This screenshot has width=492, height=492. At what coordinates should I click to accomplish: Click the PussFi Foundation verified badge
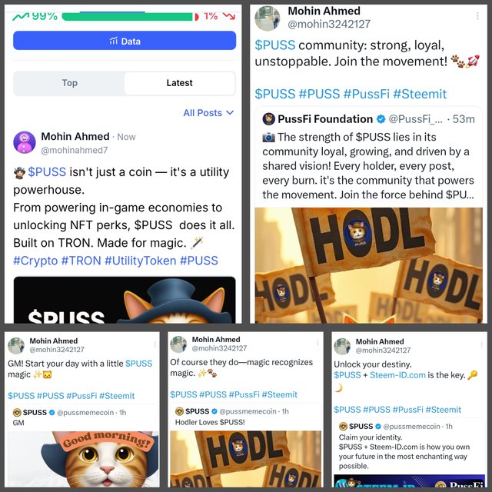click(381, 119)
